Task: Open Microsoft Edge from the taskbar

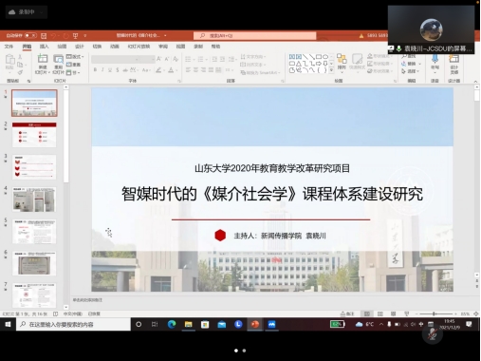Action: pyautogui.click(x=172, y=324)
